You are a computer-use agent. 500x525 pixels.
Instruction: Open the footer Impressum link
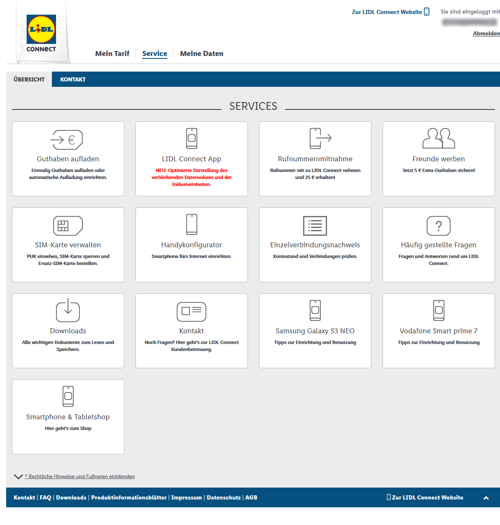tap(187, 497)
